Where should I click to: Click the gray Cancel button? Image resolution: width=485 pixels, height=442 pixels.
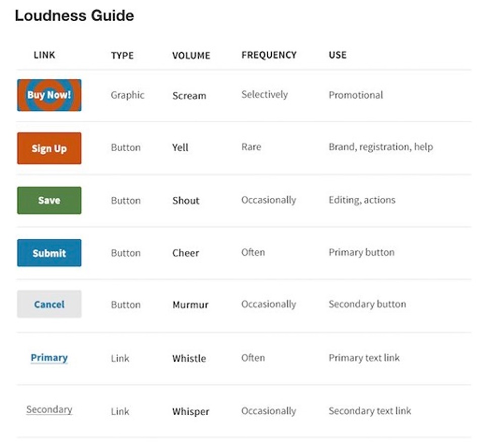point(49,304)
